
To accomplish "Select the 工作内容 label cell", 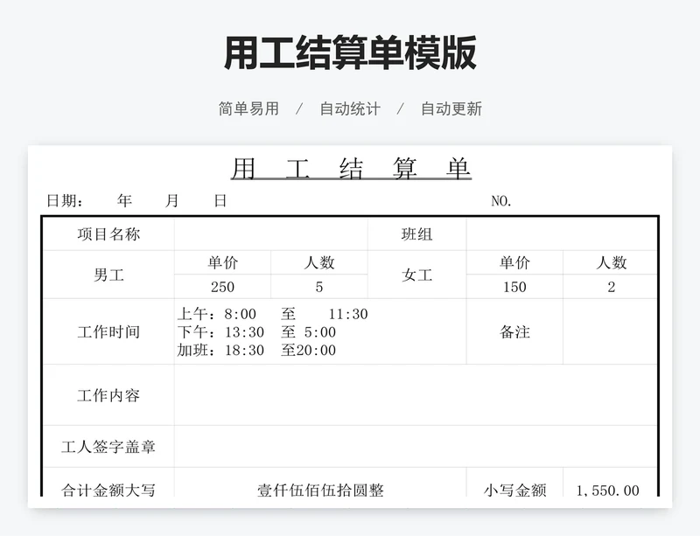I will [x=108, y=395].
